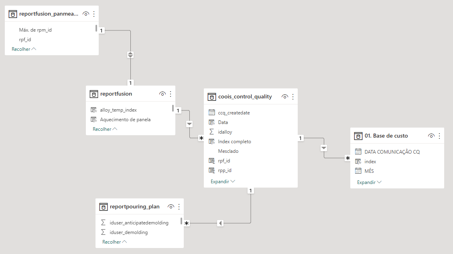
Task: Collapse the reportpouring_plan table with Recolher
Action: click(114, 242)
